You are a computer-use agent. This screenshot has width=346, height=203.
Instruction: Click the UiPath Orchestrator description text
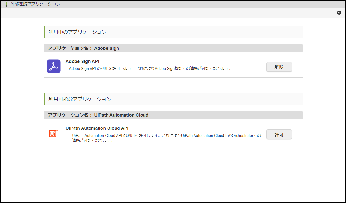coord(166,138)
